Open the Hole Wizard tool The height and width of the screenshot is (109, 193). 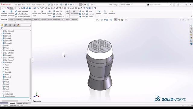pyautogui.click(x=42, y=12)
